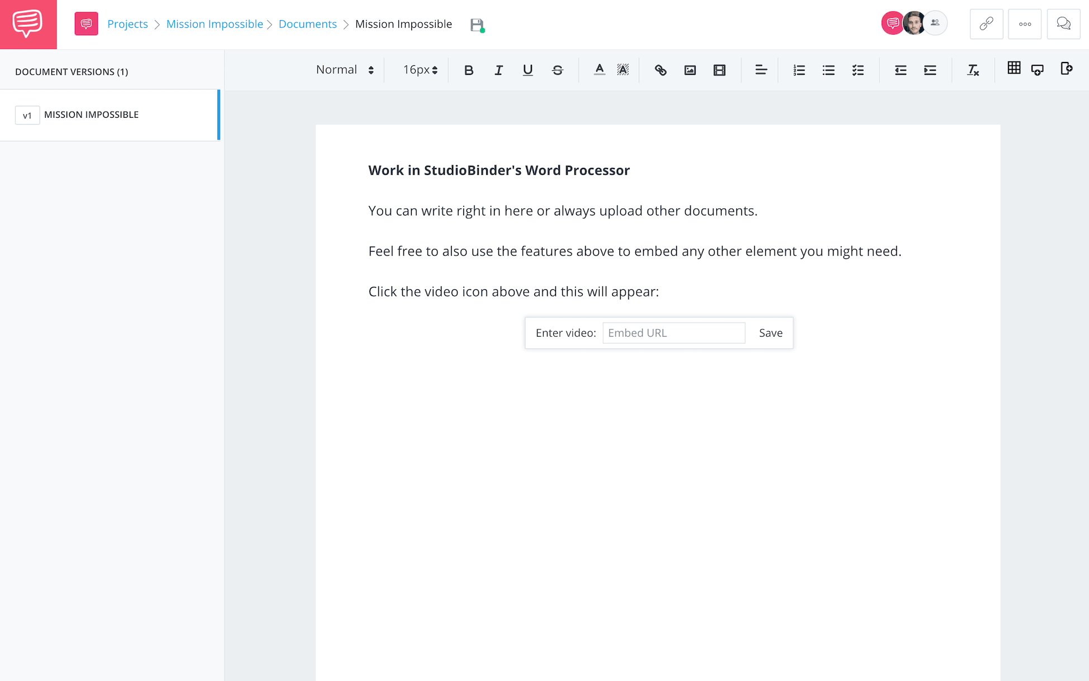Viewport: 1089px width, 681px height.
Task: Click the save document icon beside the title
Action: [x=476, y=24]
